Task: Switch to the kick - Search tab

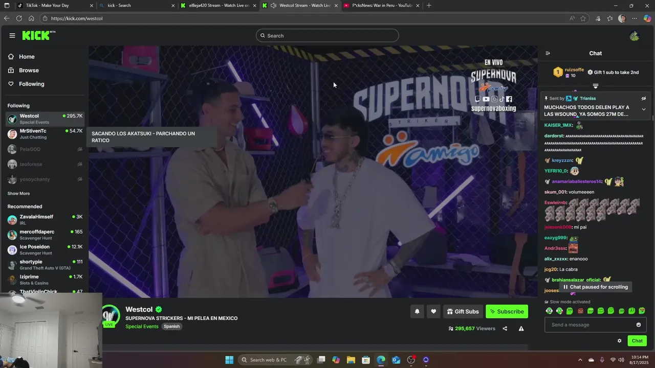Action: [137, 6]
